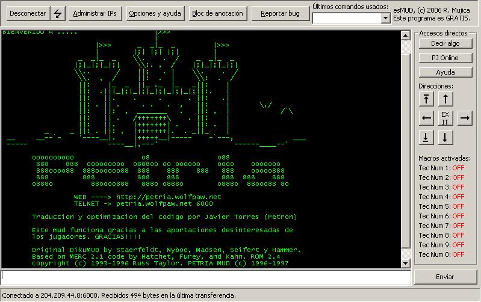
Task: Click the Desconectar button
Action: [27, 13]
